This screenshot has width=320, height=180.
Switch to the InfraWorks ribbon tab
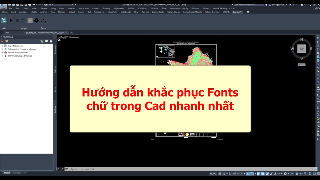[112, 12]
